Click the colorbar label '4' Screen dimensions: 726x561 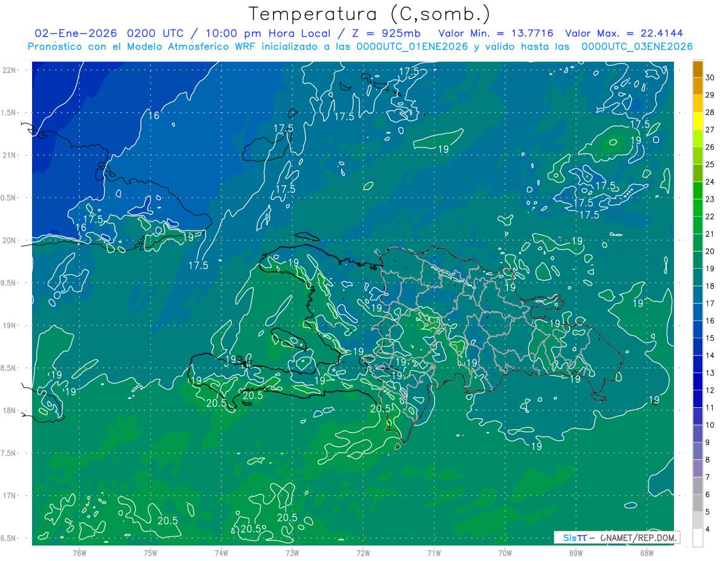pos(708,530)
